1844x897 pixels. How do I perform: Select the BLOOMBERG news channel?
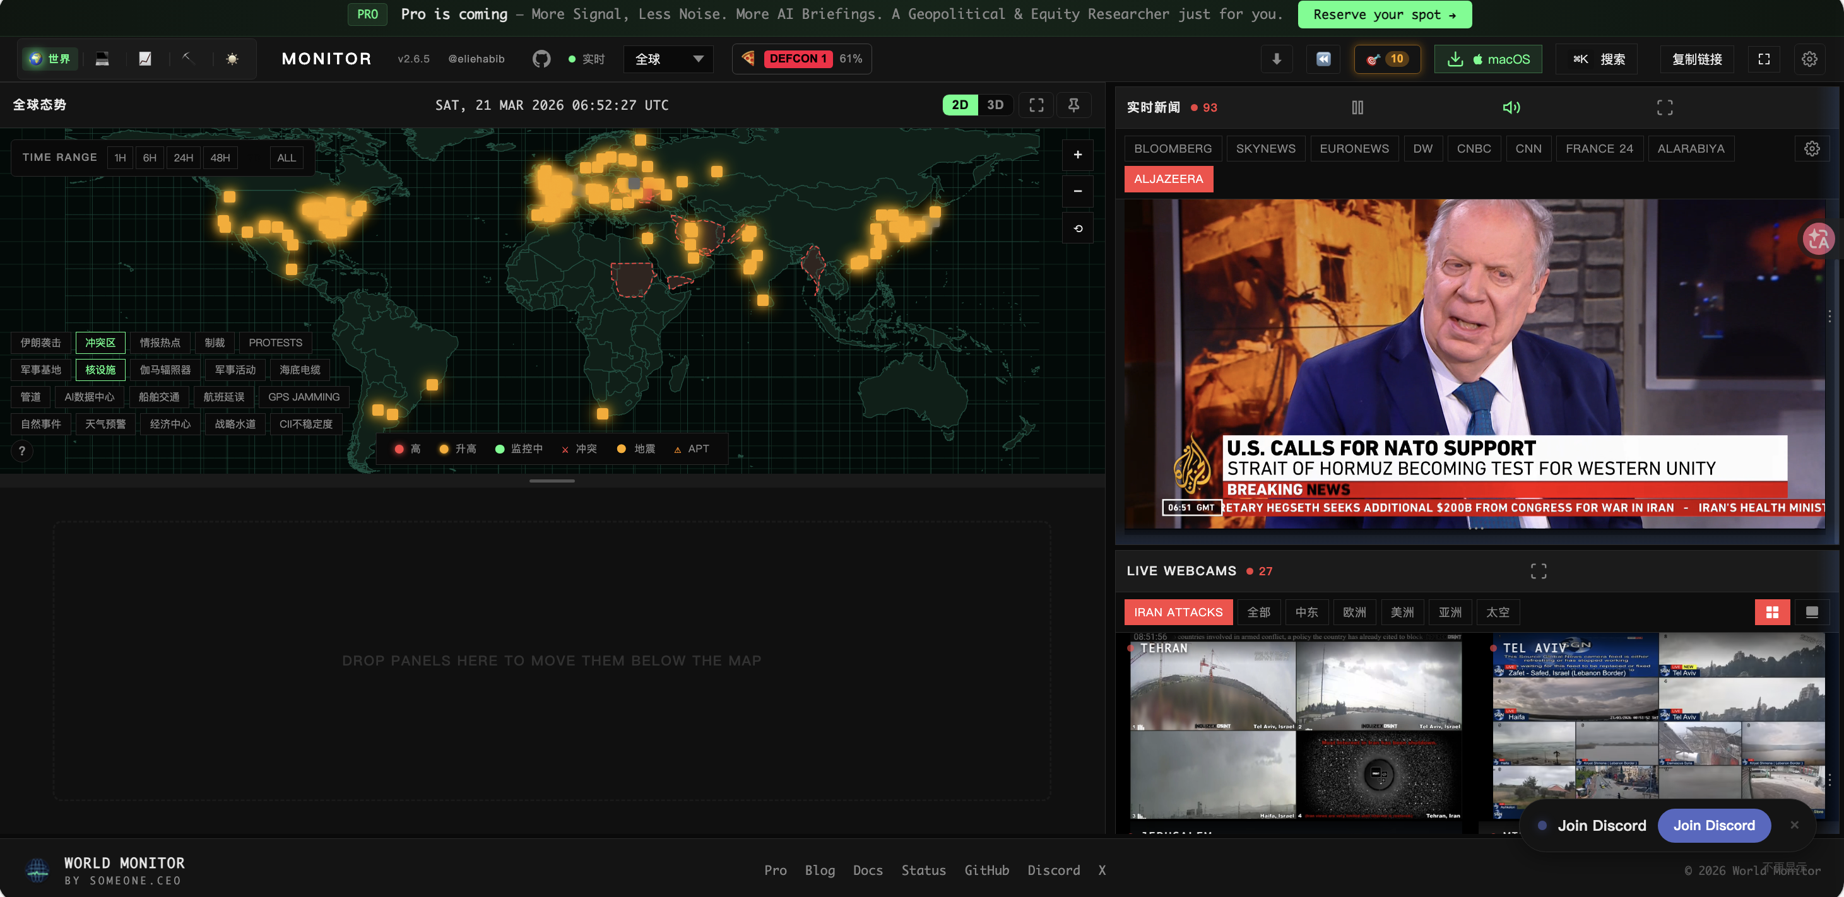coord(1172,149)
